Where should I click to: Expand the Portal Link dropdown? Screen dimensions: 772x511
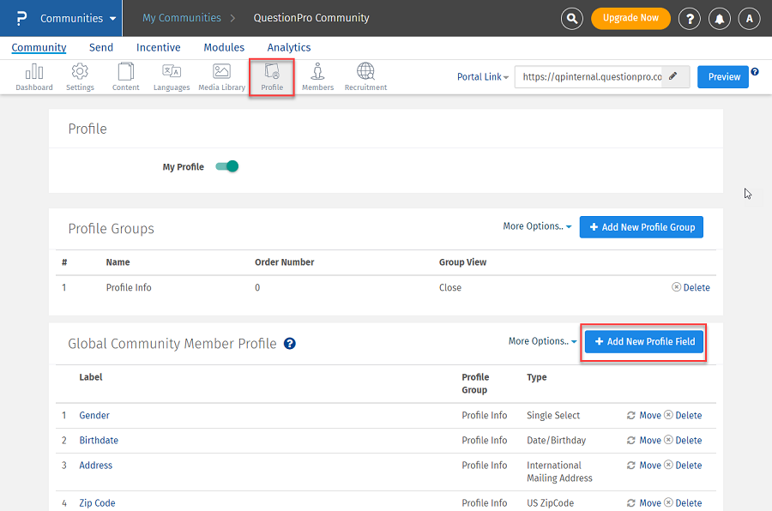(483, 77)
